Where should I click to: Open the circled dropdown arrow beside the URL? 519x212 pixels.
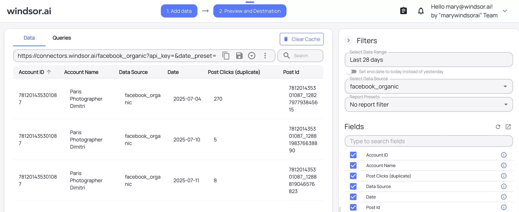[x=252, y=56]
